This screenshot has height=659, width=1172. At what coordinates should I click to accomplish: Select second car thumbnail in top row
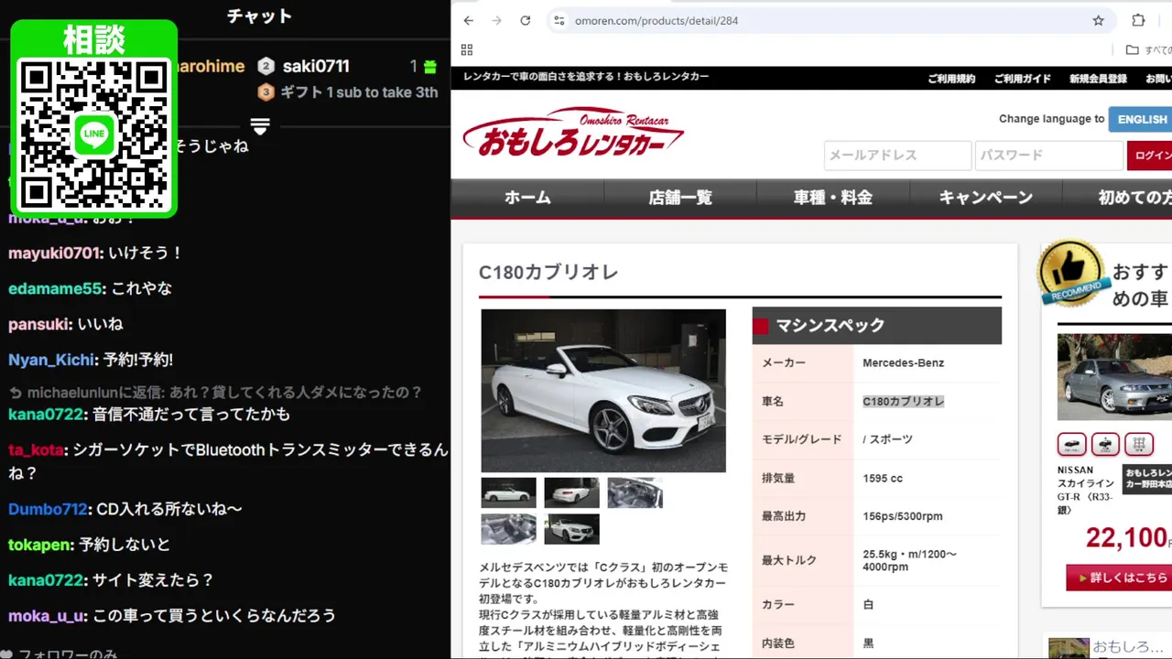[572, 492]
